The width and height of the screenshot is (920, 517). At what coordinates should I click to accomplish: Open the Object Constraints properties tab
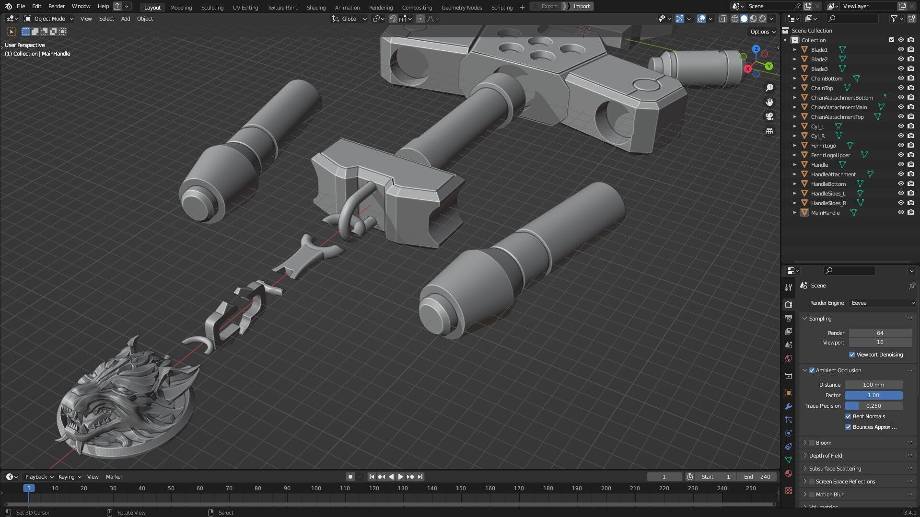(x=789, y=447)
